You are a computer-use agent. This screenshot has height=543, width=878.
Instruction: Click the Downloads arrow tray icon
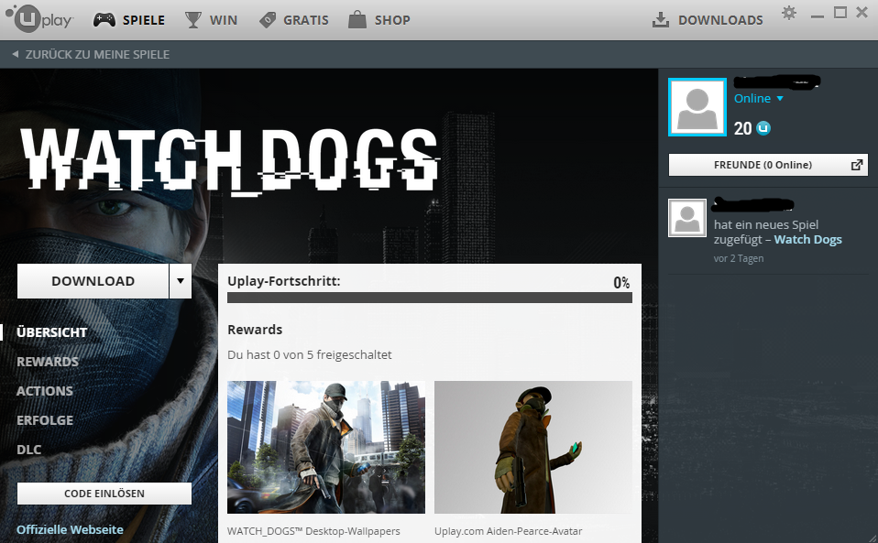click(661, 20)
